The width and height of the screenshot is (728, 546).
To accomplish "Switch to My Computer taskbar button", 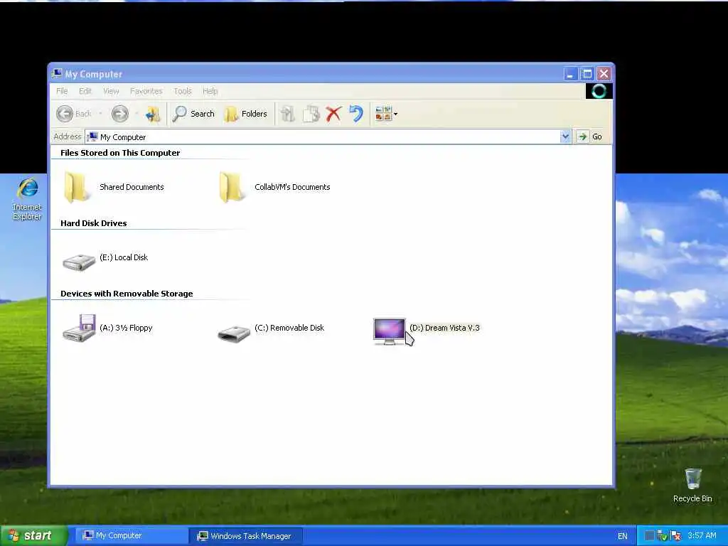I will 132,536.
